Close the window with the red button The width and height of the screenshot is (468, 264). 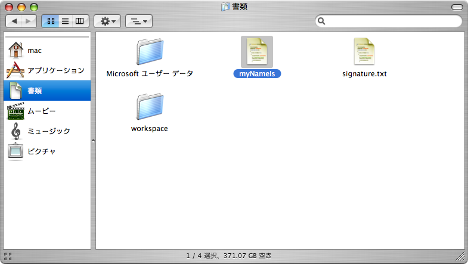coord(9,7)
